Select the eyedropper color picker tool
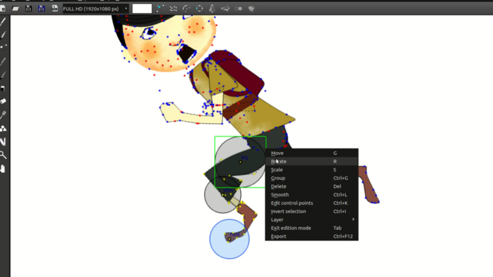The height and width of the screenshot is (277, 493). pos(3,115)
